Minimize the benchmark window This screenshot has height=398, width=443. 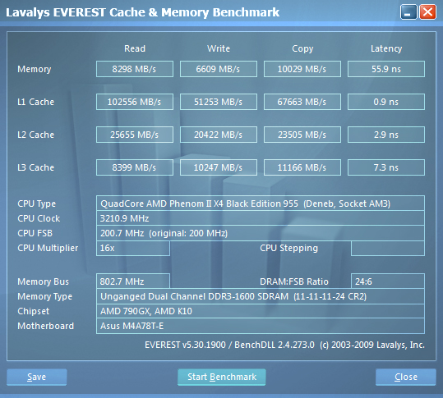coord(408,12)
